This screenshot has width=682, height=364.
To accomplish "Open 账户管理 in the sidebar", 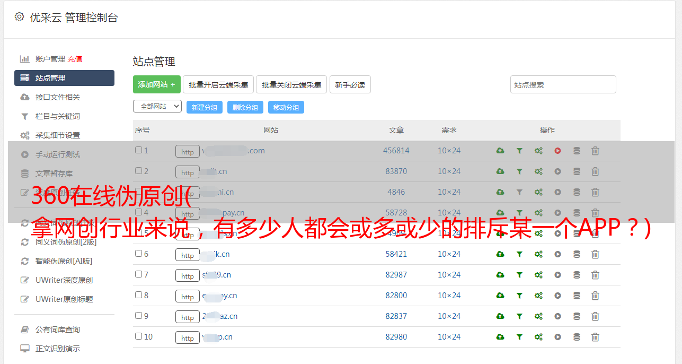I will click(50, 59).
